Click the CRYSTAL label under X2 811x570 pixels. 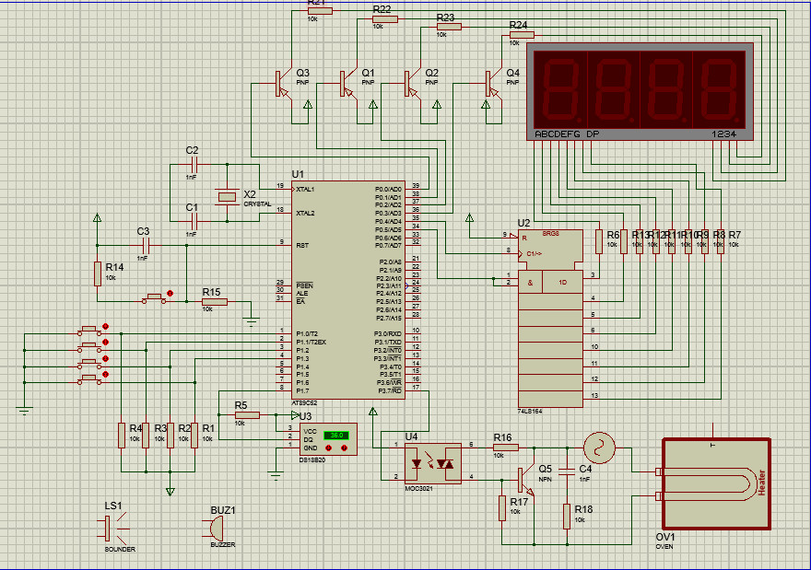tap(257, 204)
